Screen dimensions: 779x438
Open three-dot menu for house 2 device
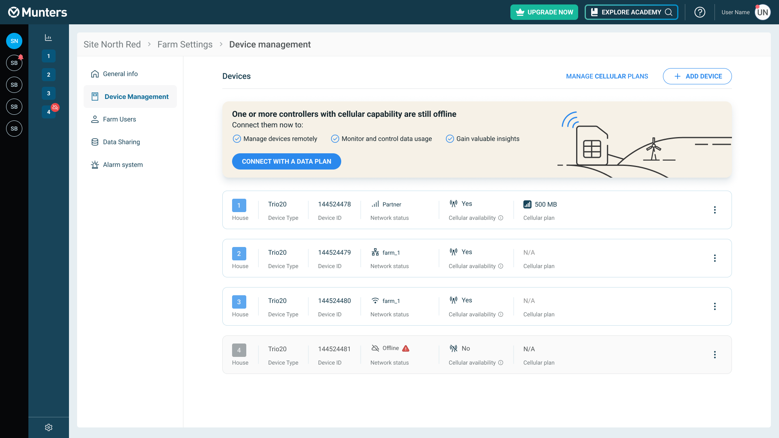click(714, 258)
